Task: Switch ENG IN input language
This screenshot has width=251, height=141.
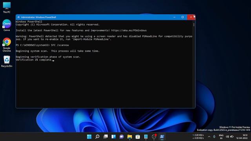Action: pyautogui.click(x=221, y=137)
